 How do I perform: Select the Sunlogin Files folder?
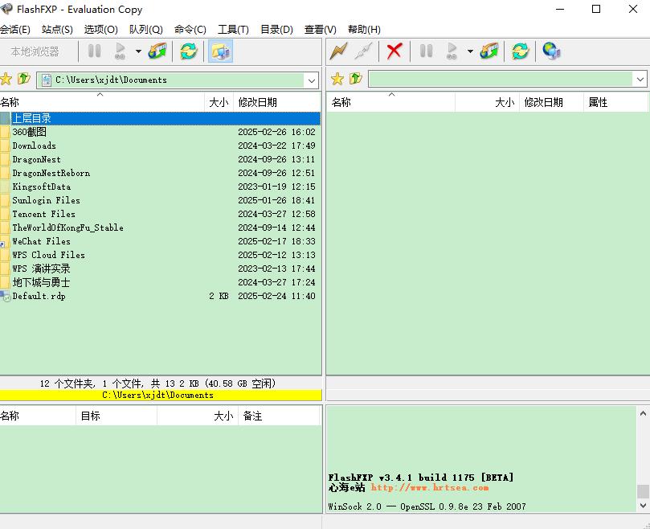pyautogui.click(x=161, y=200)
